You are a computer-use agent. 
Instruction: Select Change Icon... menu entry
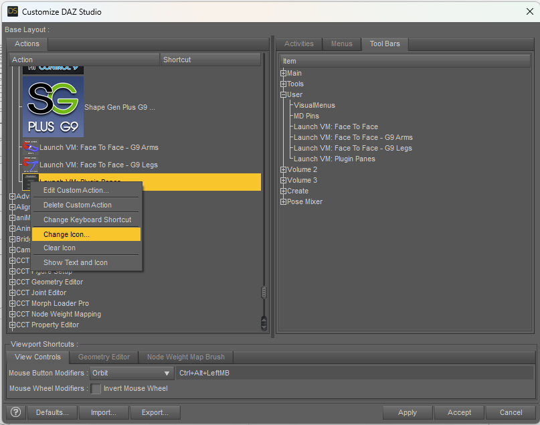(86, 234)
